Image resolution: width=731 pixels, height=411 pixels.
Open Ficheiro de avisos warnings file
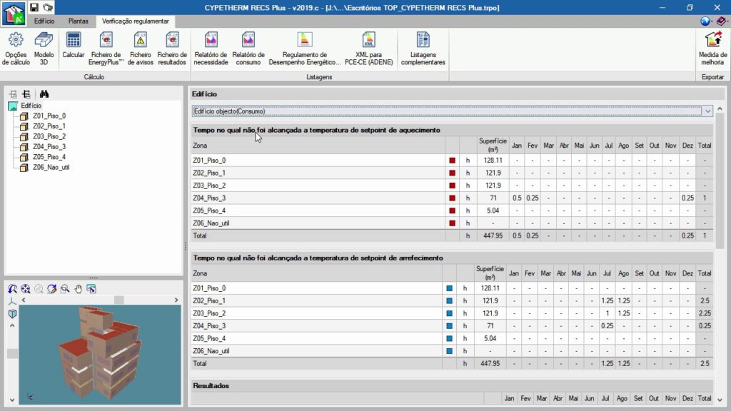(141, 47)
